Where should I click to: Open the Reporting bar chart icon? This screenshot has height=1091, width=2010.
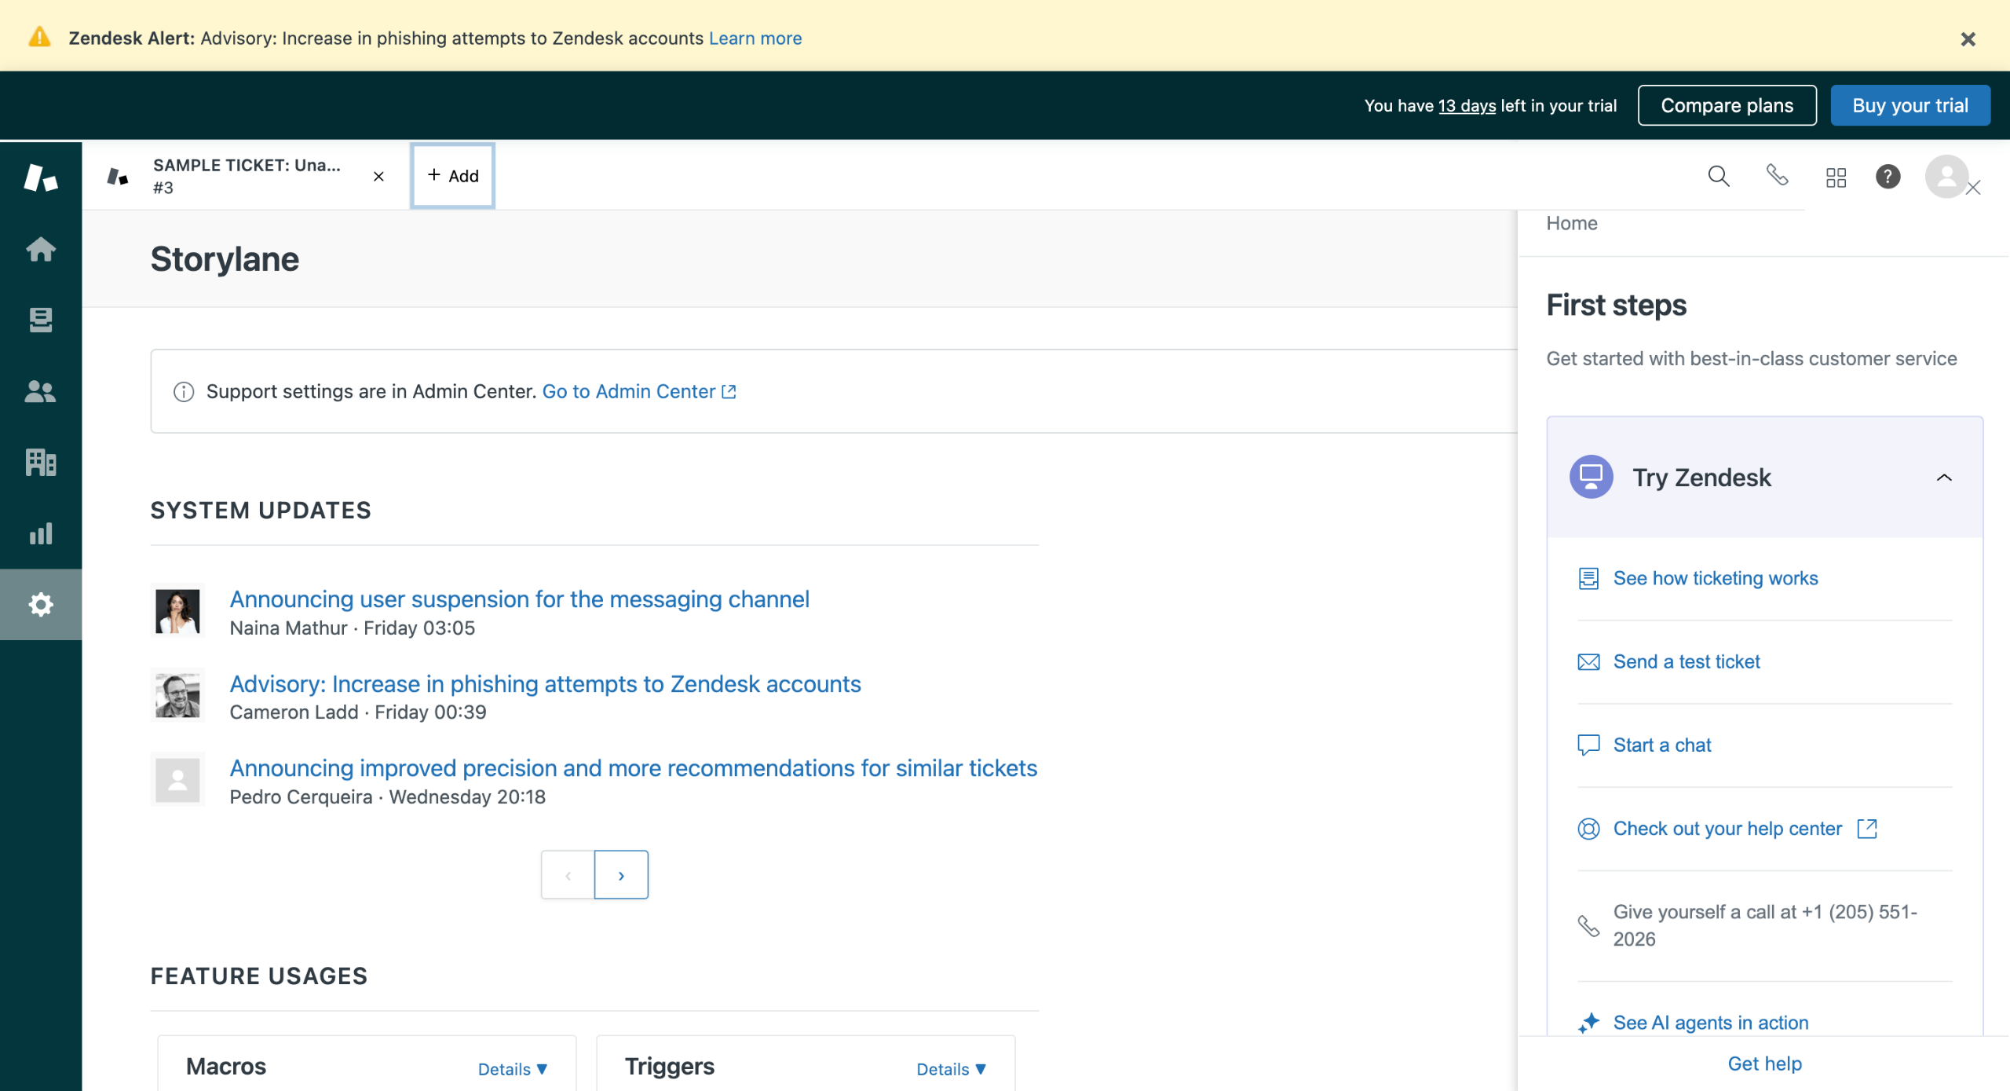point(41,533)
